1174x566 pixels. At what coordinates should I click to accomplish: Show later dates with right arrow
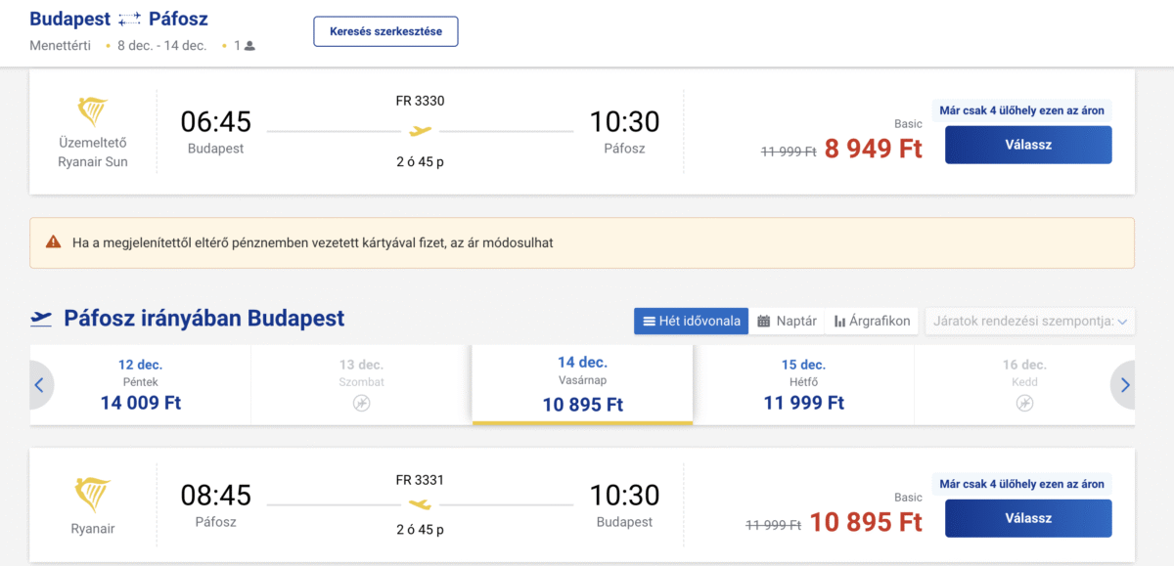[x=1125, y=385]
